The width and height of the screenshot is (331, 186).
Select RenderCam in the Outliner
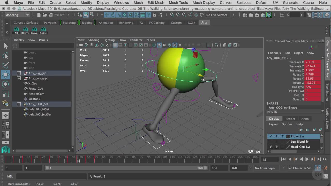36,94
